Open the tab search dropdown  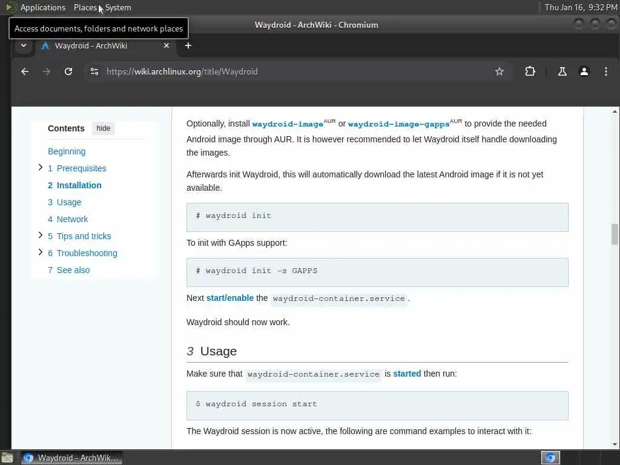(x=24, y=45)
